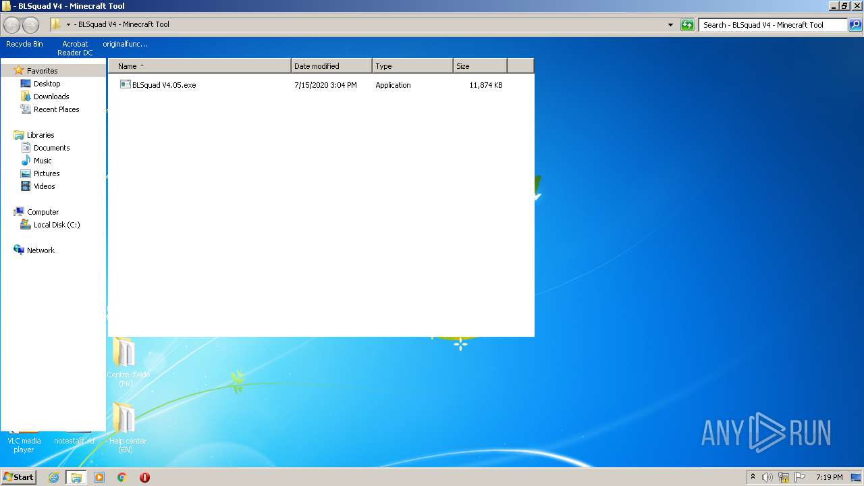Go back with the Explorer Back arrow
The height and width of the screenshot is (486, 864).
tap(12, 25)
